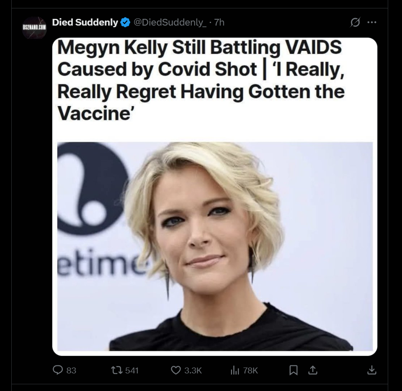Click the 541 reposts count

click(132, 370)
